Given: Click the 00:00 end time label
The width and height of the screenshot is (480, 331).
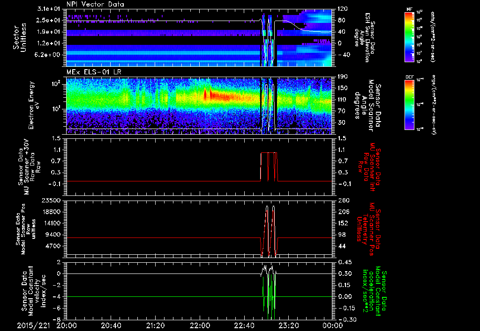Looking at the screenshot, I should (x=332, y=325).
